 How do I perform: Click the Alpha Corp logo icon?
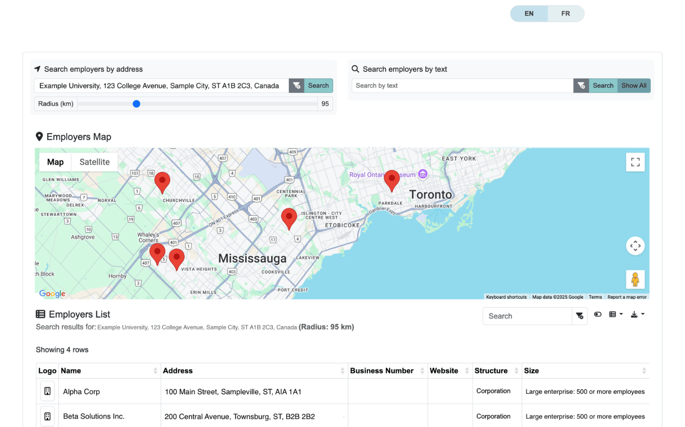pyautogui.click(x=48, y=391)
